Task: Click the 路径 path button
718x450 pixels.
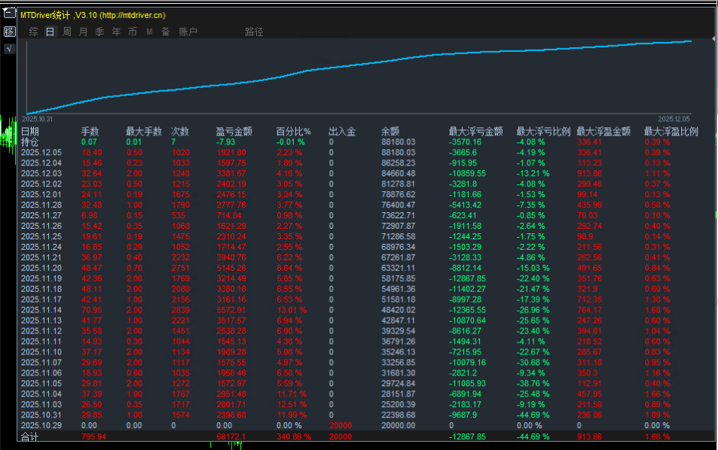Action: (x=254, y=32)
